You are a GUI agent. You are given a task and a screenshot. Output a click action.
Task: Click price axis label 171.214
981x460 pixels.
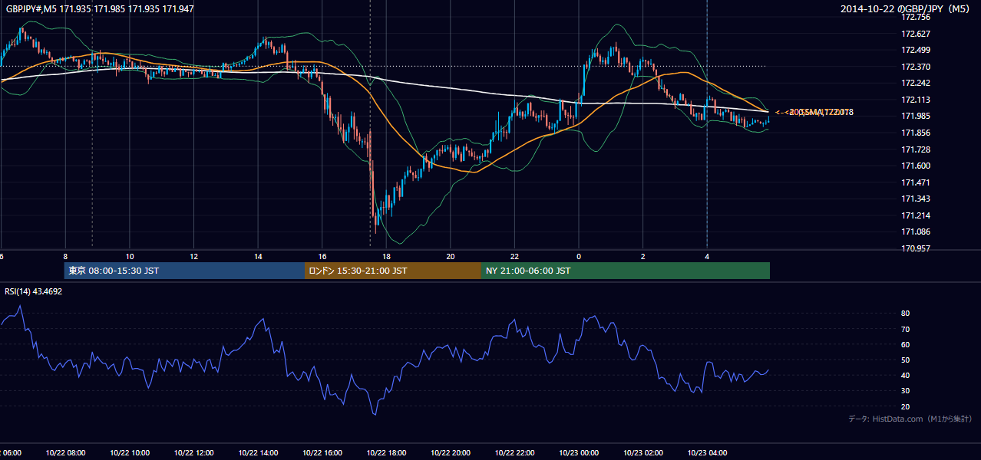[915, 215]
